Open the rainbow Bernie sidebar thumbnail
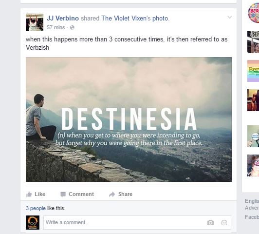The width and height of the screenshot is (259, 234). (253, 71)
